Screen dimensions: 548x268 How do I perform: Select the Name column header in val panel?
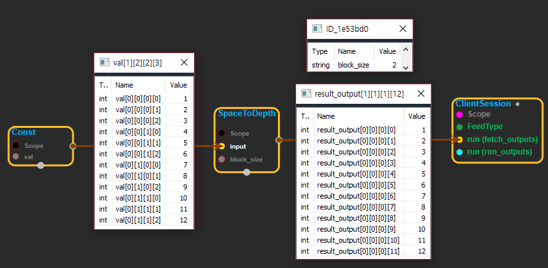click(x=137, y=84)
